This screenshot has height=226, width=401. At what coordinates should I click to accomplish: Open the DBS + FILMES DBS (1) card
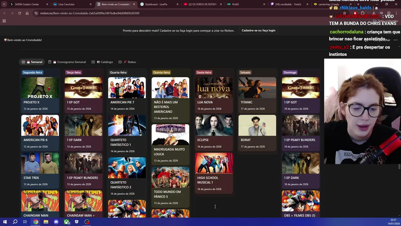(301, 204)
